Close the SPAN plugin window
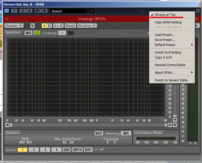This screenshot has width=202, height=163. click(199, 4)
